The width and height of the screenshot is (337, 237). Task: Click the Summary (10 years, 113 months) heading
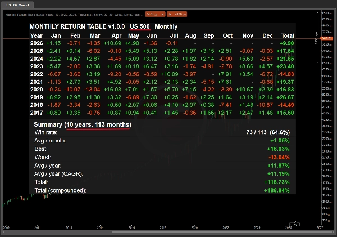(83, 125)
